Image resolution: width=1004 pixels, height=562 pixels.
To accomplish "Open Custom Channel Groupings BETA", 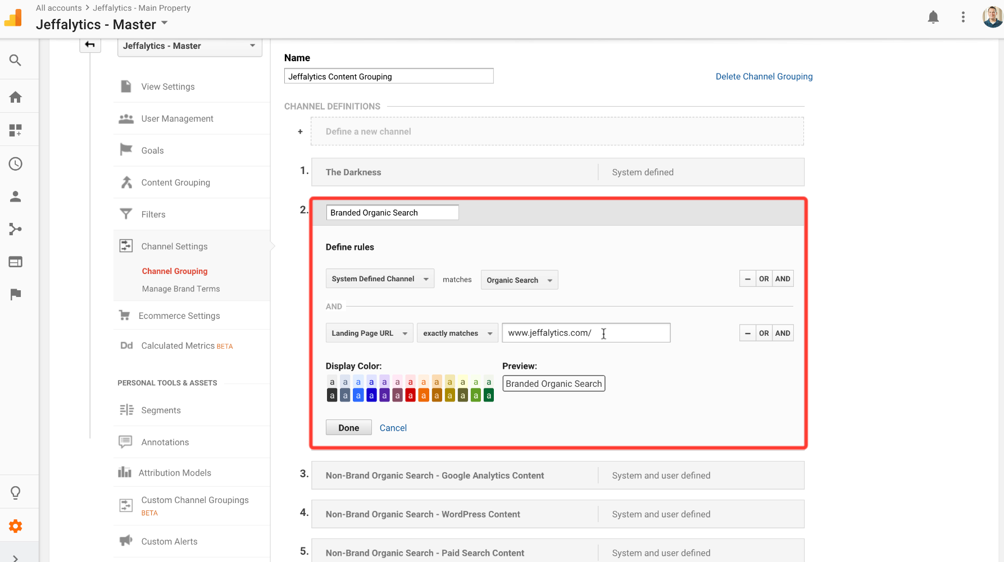I will 195,505.
